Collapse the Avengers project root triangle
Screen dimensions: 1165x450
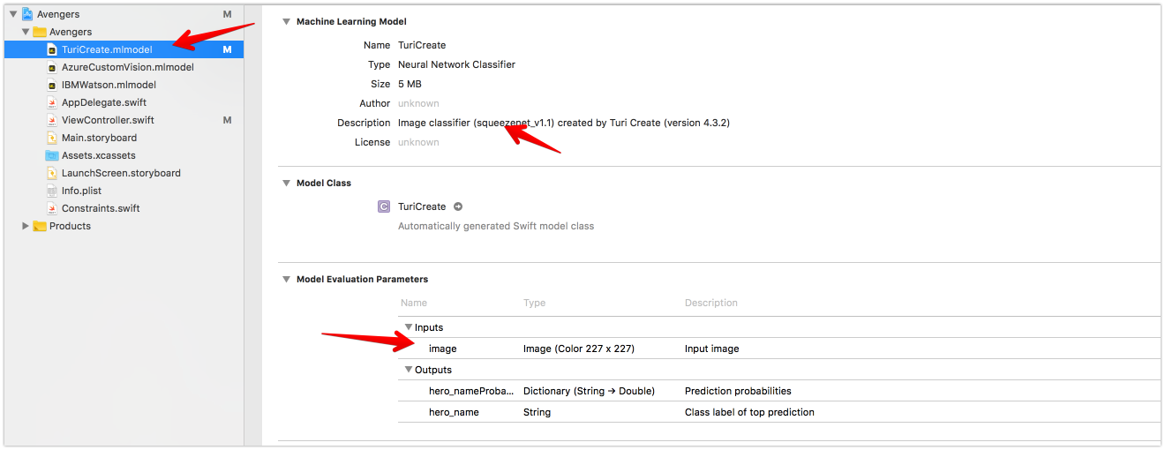coord(13,14)
